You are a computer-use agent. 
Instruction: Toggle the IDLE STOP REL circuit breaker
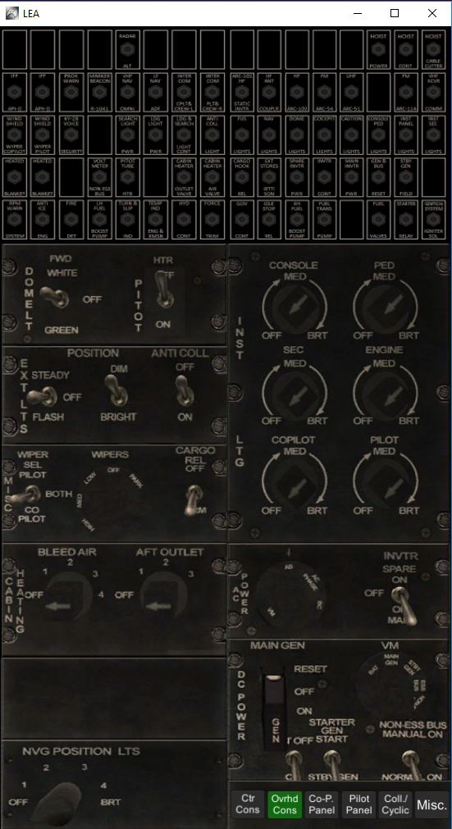pyautogui.click(x=269, y=220)
